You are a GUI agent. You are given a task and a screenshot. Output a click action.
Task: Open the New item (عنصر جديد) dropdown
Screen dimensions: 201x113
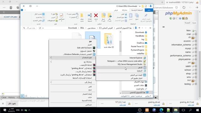pos(73,14)
